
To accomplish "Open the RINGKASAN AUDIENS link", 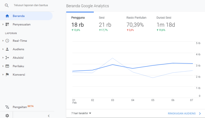I will (182, 113).
